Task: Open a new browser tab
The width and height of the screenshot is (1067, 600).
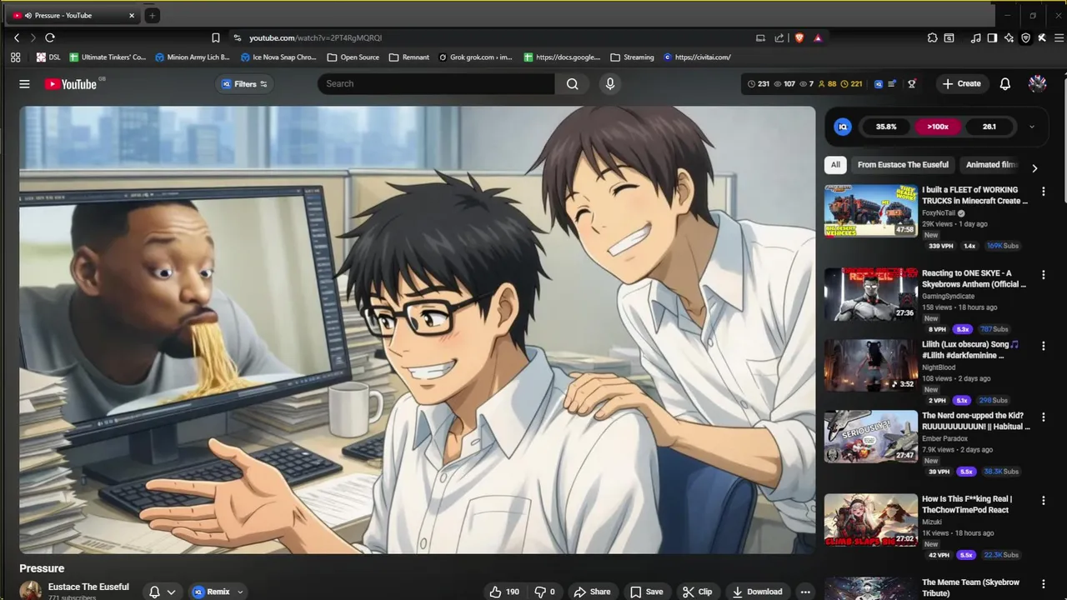Action: point(152,15)
